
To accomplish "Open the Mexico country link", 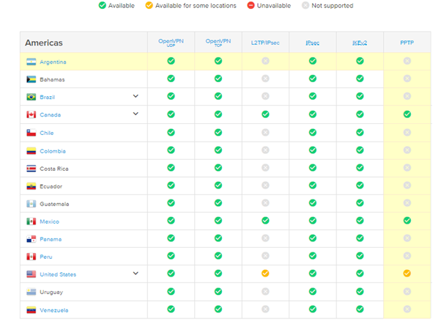I will point(49,222).
